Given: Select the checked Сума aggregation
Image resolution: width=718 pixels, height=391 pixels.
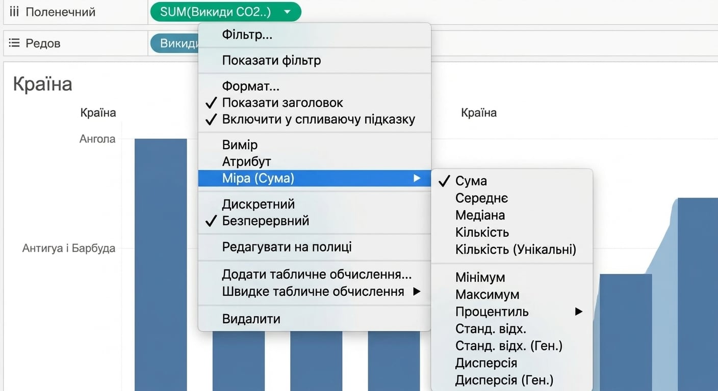Looking at the screenshot, I should [512, 181].
